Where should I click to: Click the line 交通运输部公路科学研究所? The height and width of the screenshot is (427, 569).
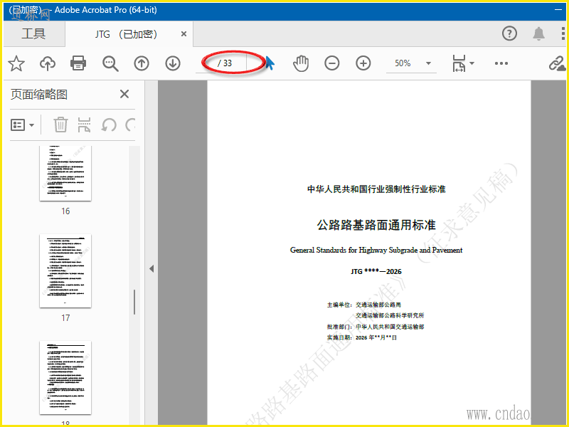(390, 315)
